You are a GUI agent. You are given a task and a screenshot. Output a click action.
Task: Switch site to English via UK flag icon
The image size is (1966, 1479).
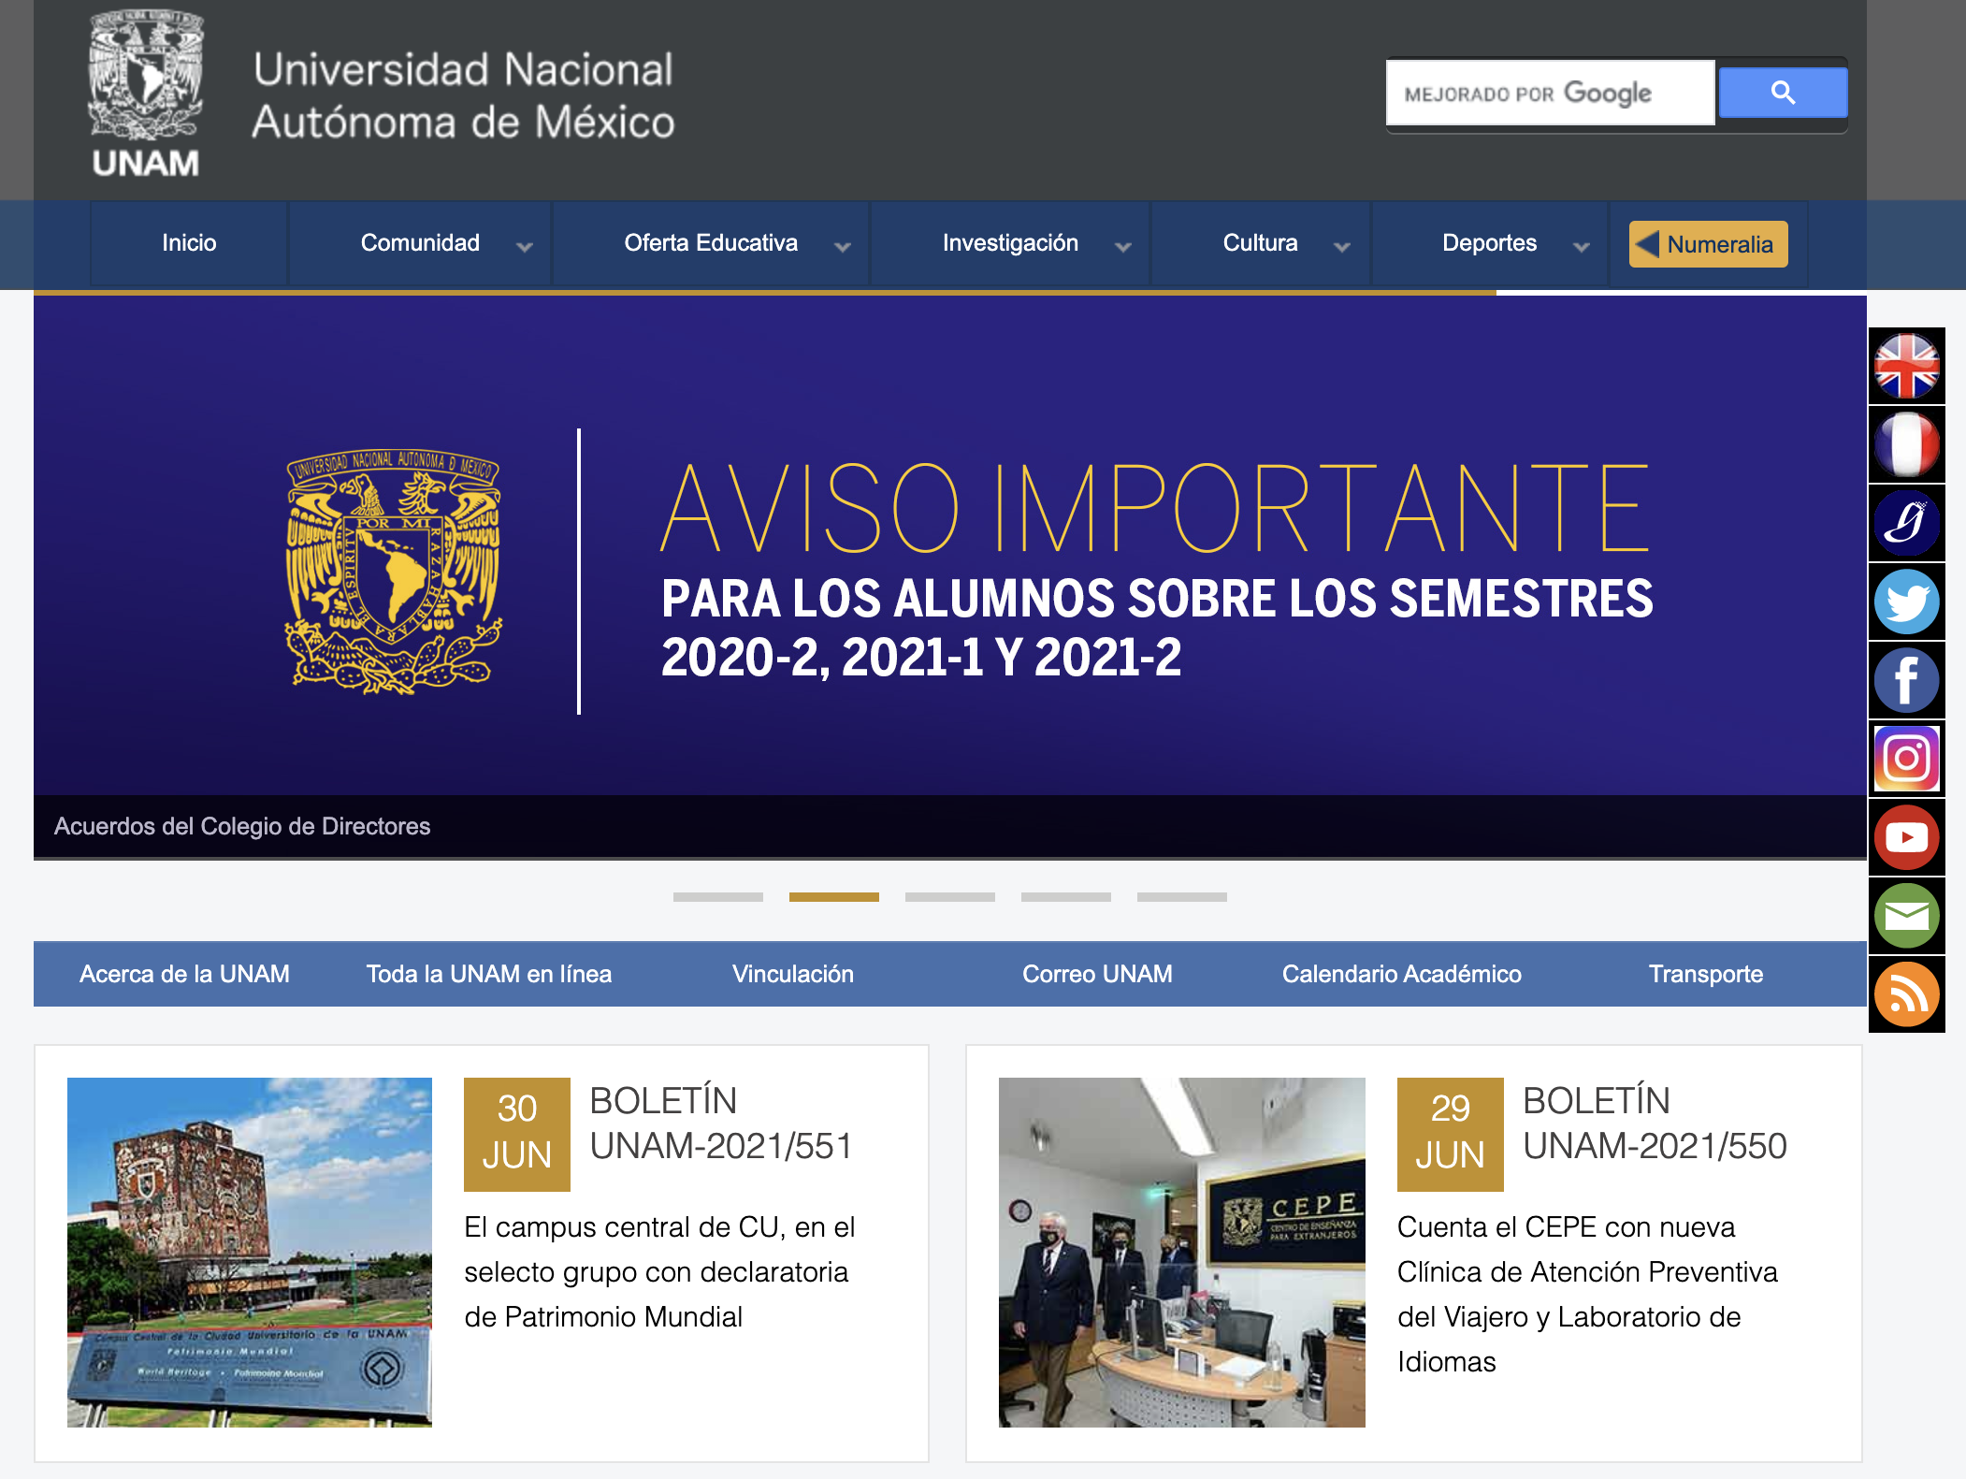pyautogui.click(x=1906, y=366)
